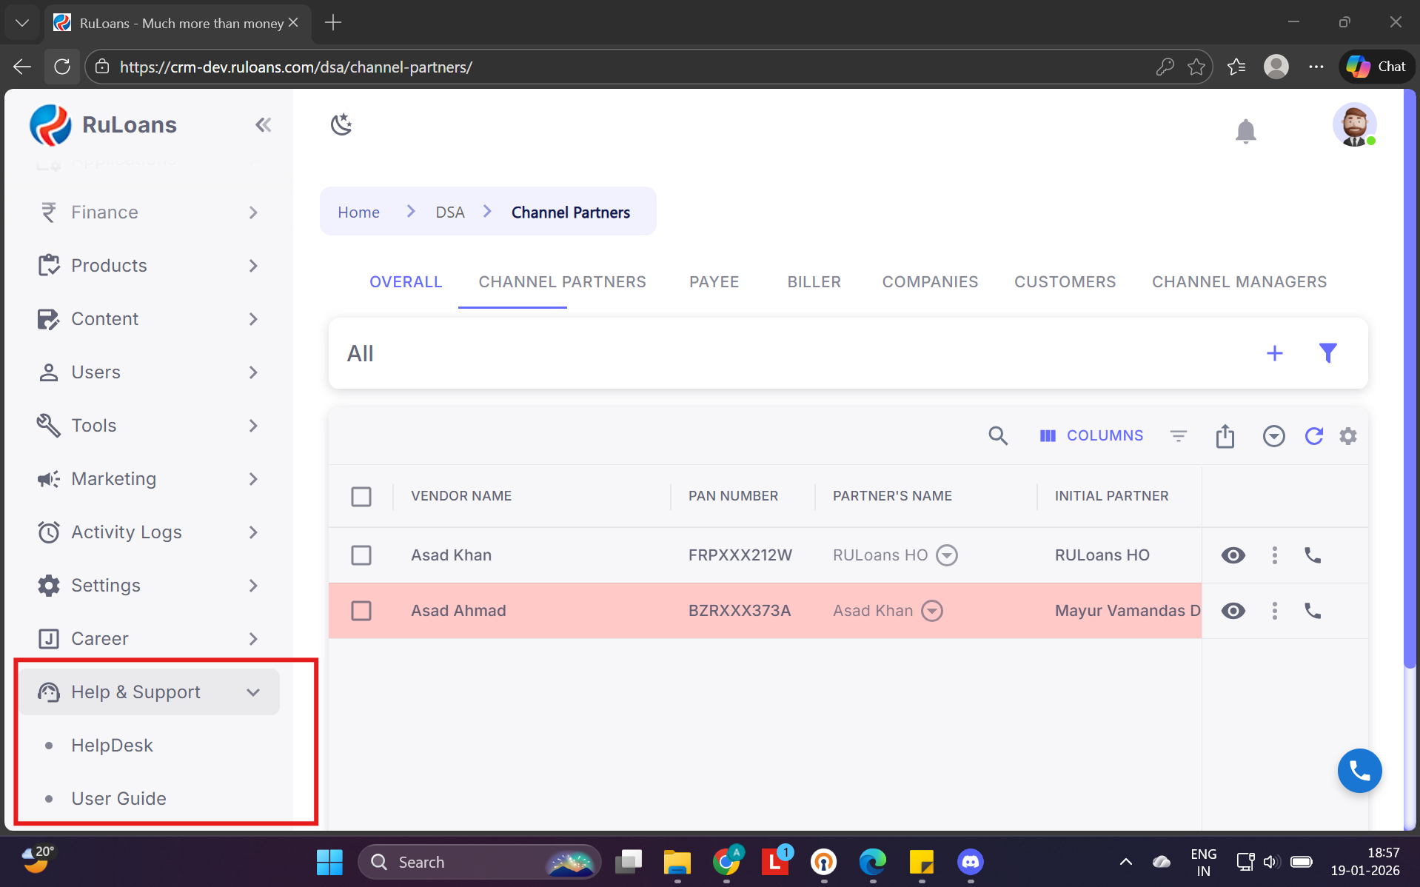This screenshot has width=1420, height=887.
Task: Check the Asad Ahmad row checkbox
Action: pyautogui.click(x=361, y=611)
